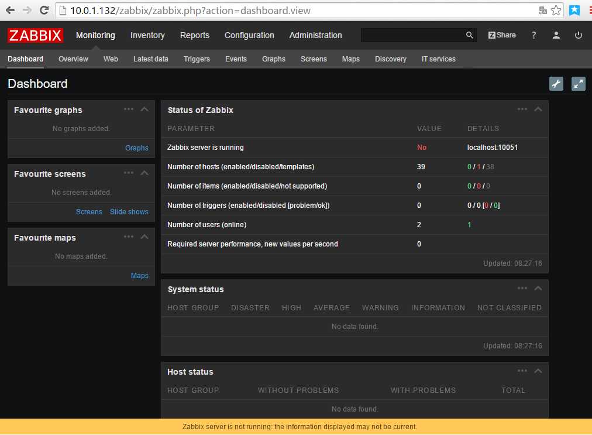Go back with browser back arrow
This screenshot has height=435, width=592.
[x=10, y=10]
